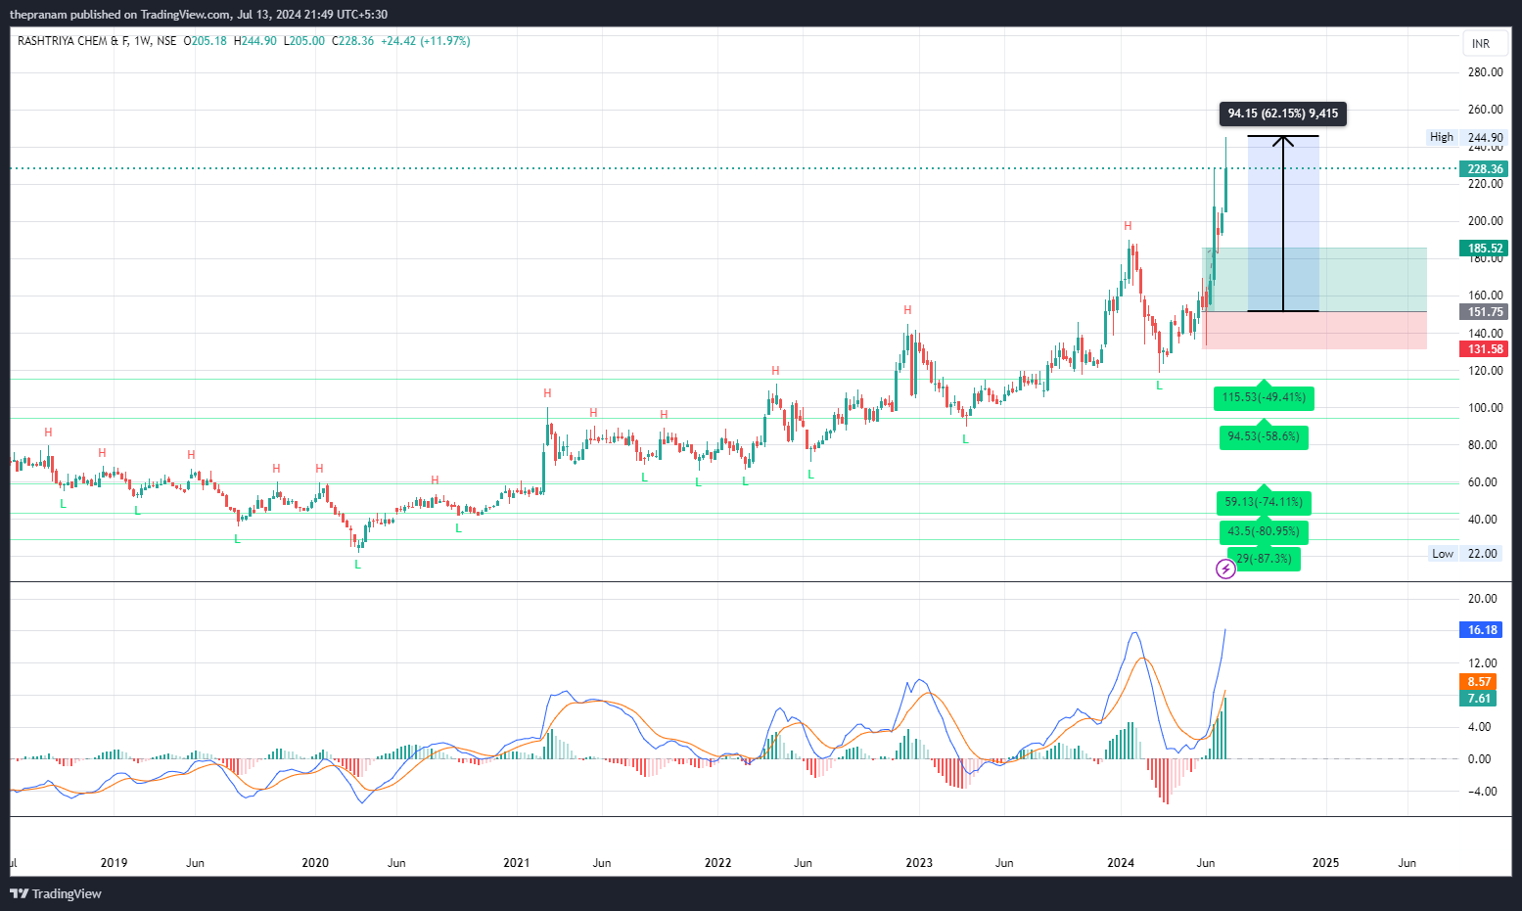1522x911 pixels.
Task: Select the 94.53(-58.6%) green level label
Action: click(x=1264, y=436)
